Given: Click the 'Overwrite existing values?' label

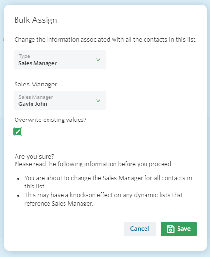Looking at the screenshot, I should [50, 120].
